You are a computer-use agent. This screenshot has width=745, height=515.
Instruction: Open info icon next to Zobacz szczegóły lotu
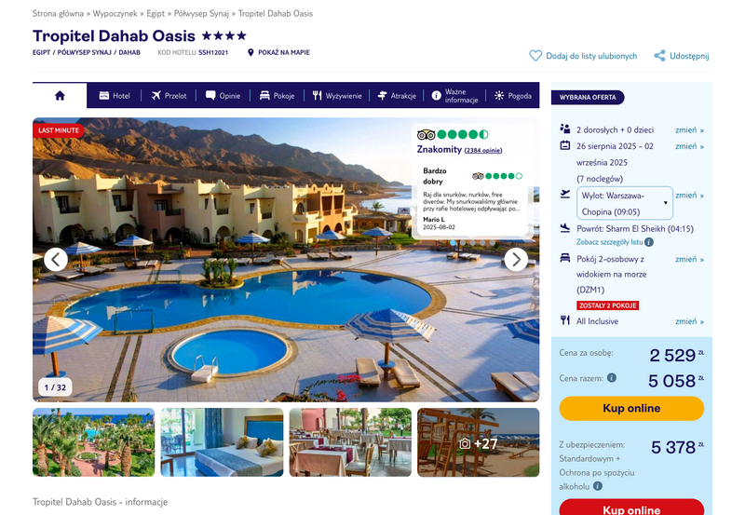pyautogui.click(x=649, y=242)
